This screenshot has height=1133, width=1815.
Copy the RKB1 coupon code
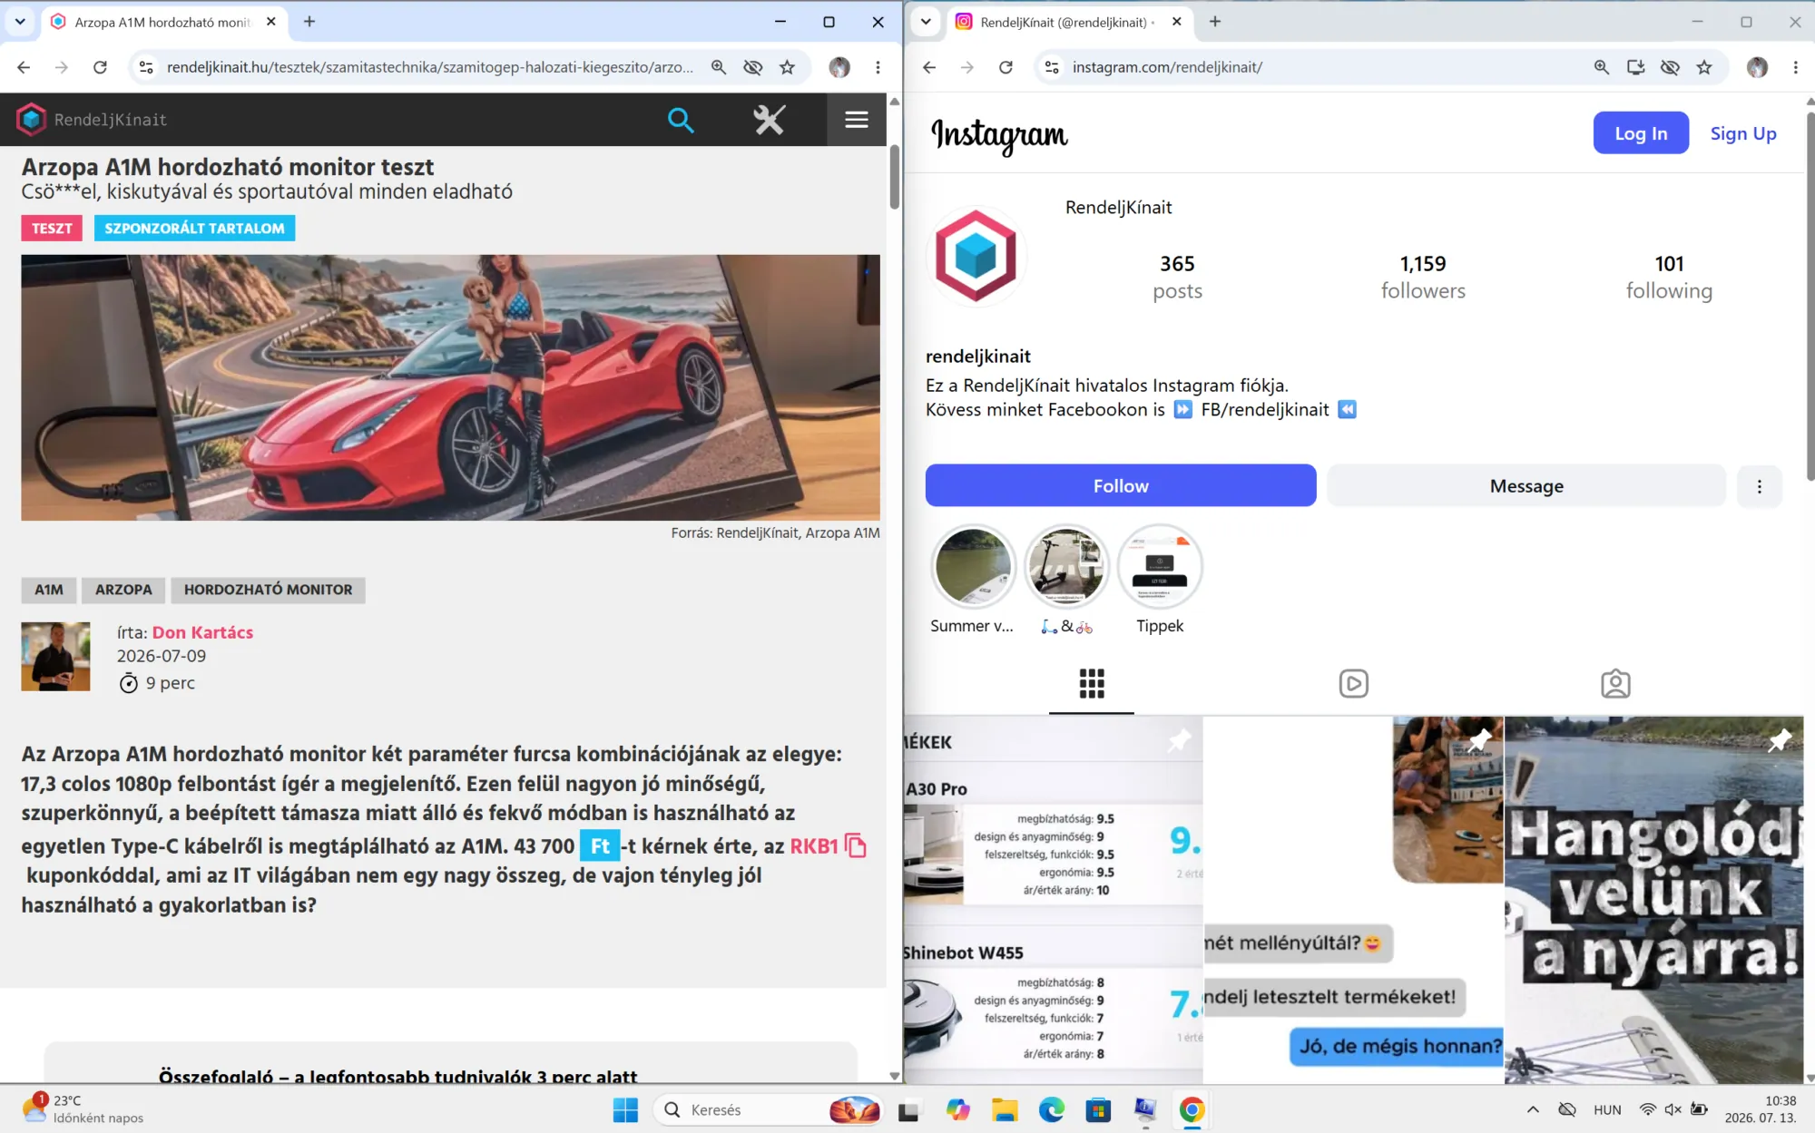coord(855,845)
